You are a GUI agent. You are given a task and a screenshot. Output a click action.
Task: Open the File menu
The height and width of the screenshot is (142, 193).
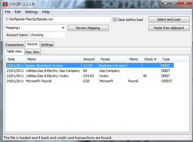pyautogui.click(x=8, y=12)
